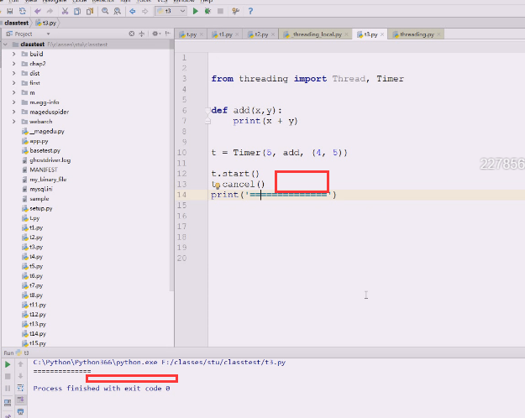Image resolution: width=525 pixels, height=418 pixels.
Task: Click the Paste icon in the toolbar
Action: tap(90, 12)
